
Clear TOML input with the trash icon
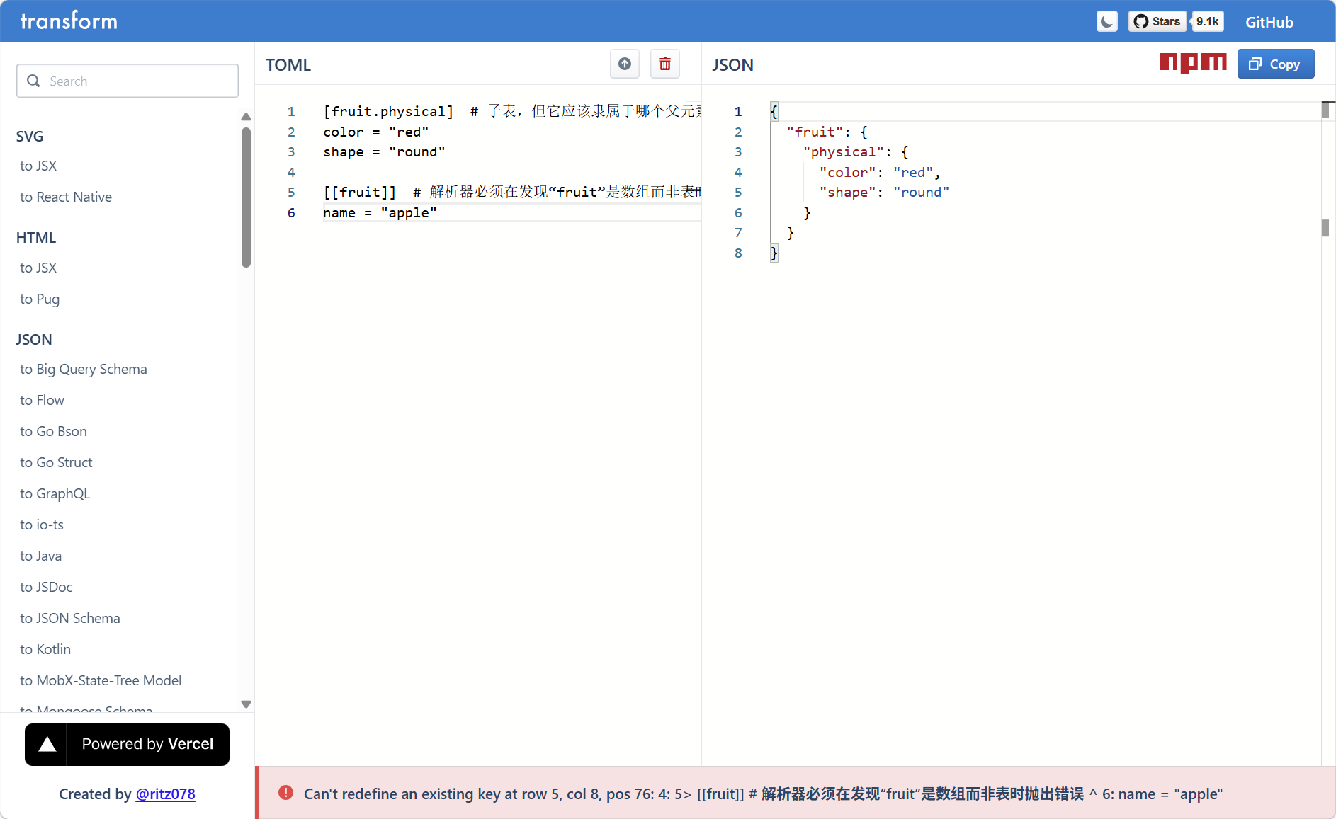[x=664, y=64]
